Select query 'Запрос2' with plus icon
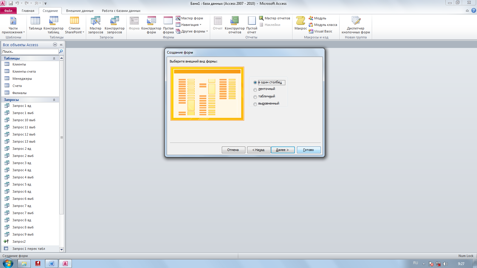 pyautogui.click(x=30, y=241)
